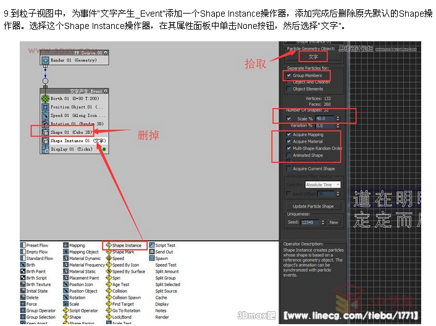This screenshot has height=326, width=436.
Task: Toggle the 文字产生_Event light bulb icon
Action: [106, 91]
